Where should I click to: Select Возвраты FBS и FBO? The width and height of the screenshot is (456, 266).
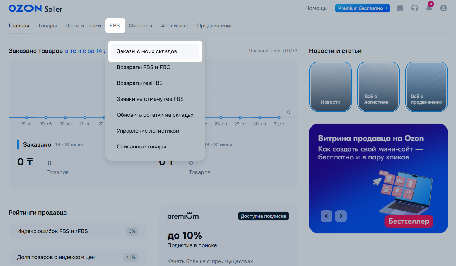(155, 67)
